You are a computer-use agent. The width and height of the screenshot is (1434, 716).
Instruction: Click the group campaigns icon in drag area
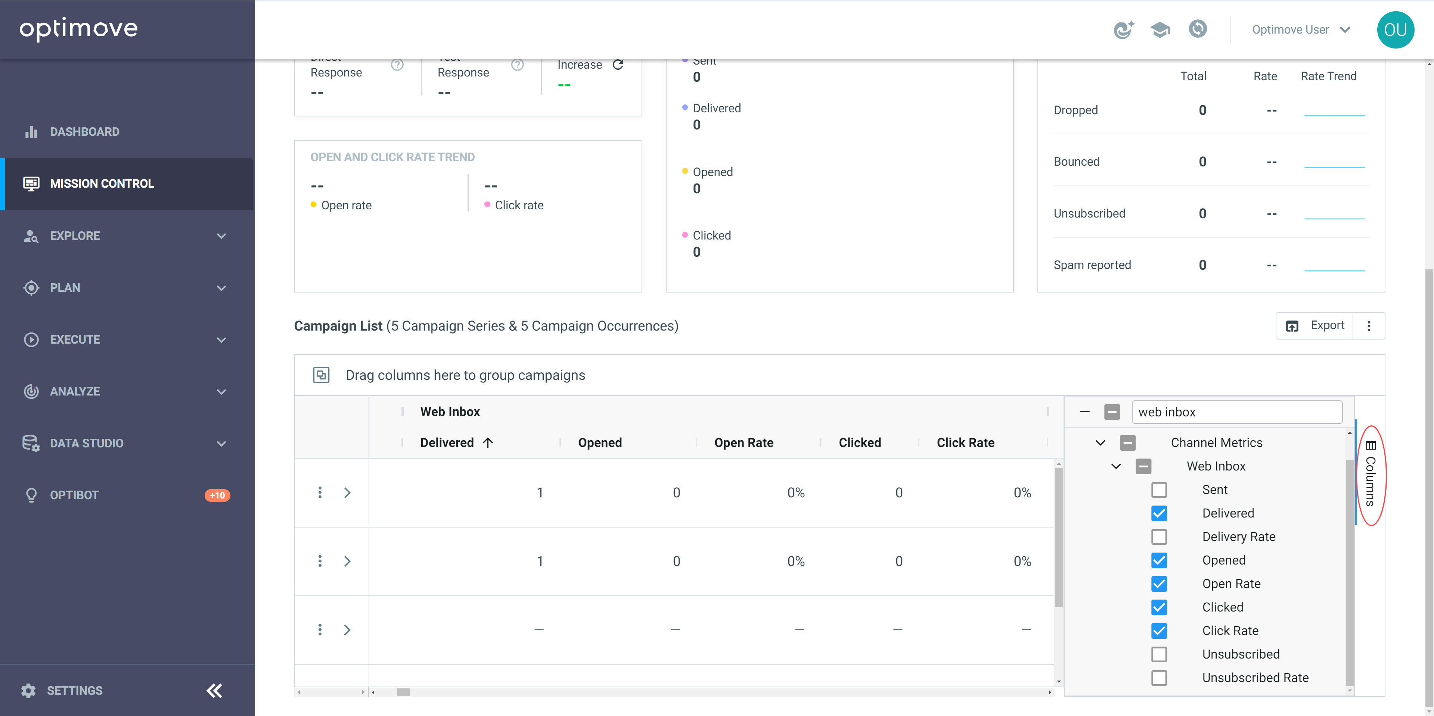point(321,375)
